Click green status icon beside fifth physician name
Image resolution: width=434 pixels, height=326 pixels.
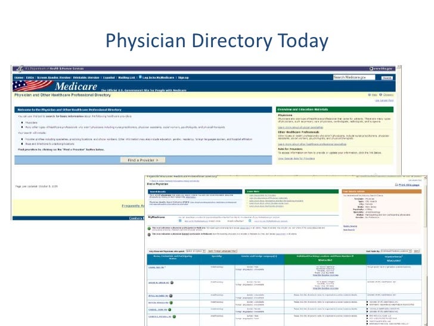[170, 310]
